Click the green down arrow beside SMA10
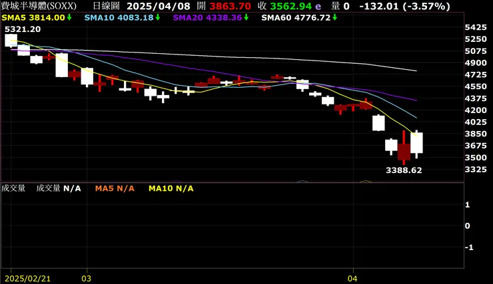The width and height of the screenshot is (493, 284). pos(157,17)
